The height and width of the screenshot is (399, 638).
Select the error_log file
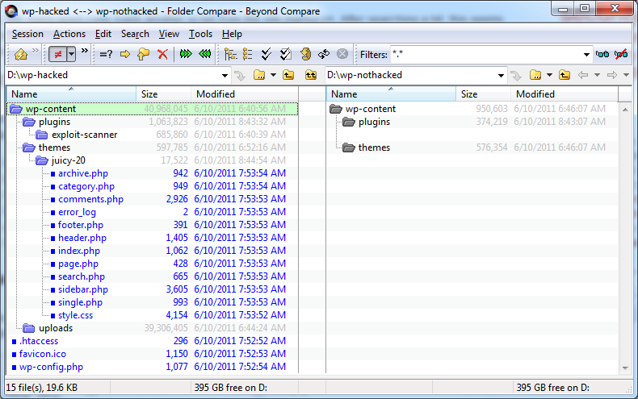77,212
